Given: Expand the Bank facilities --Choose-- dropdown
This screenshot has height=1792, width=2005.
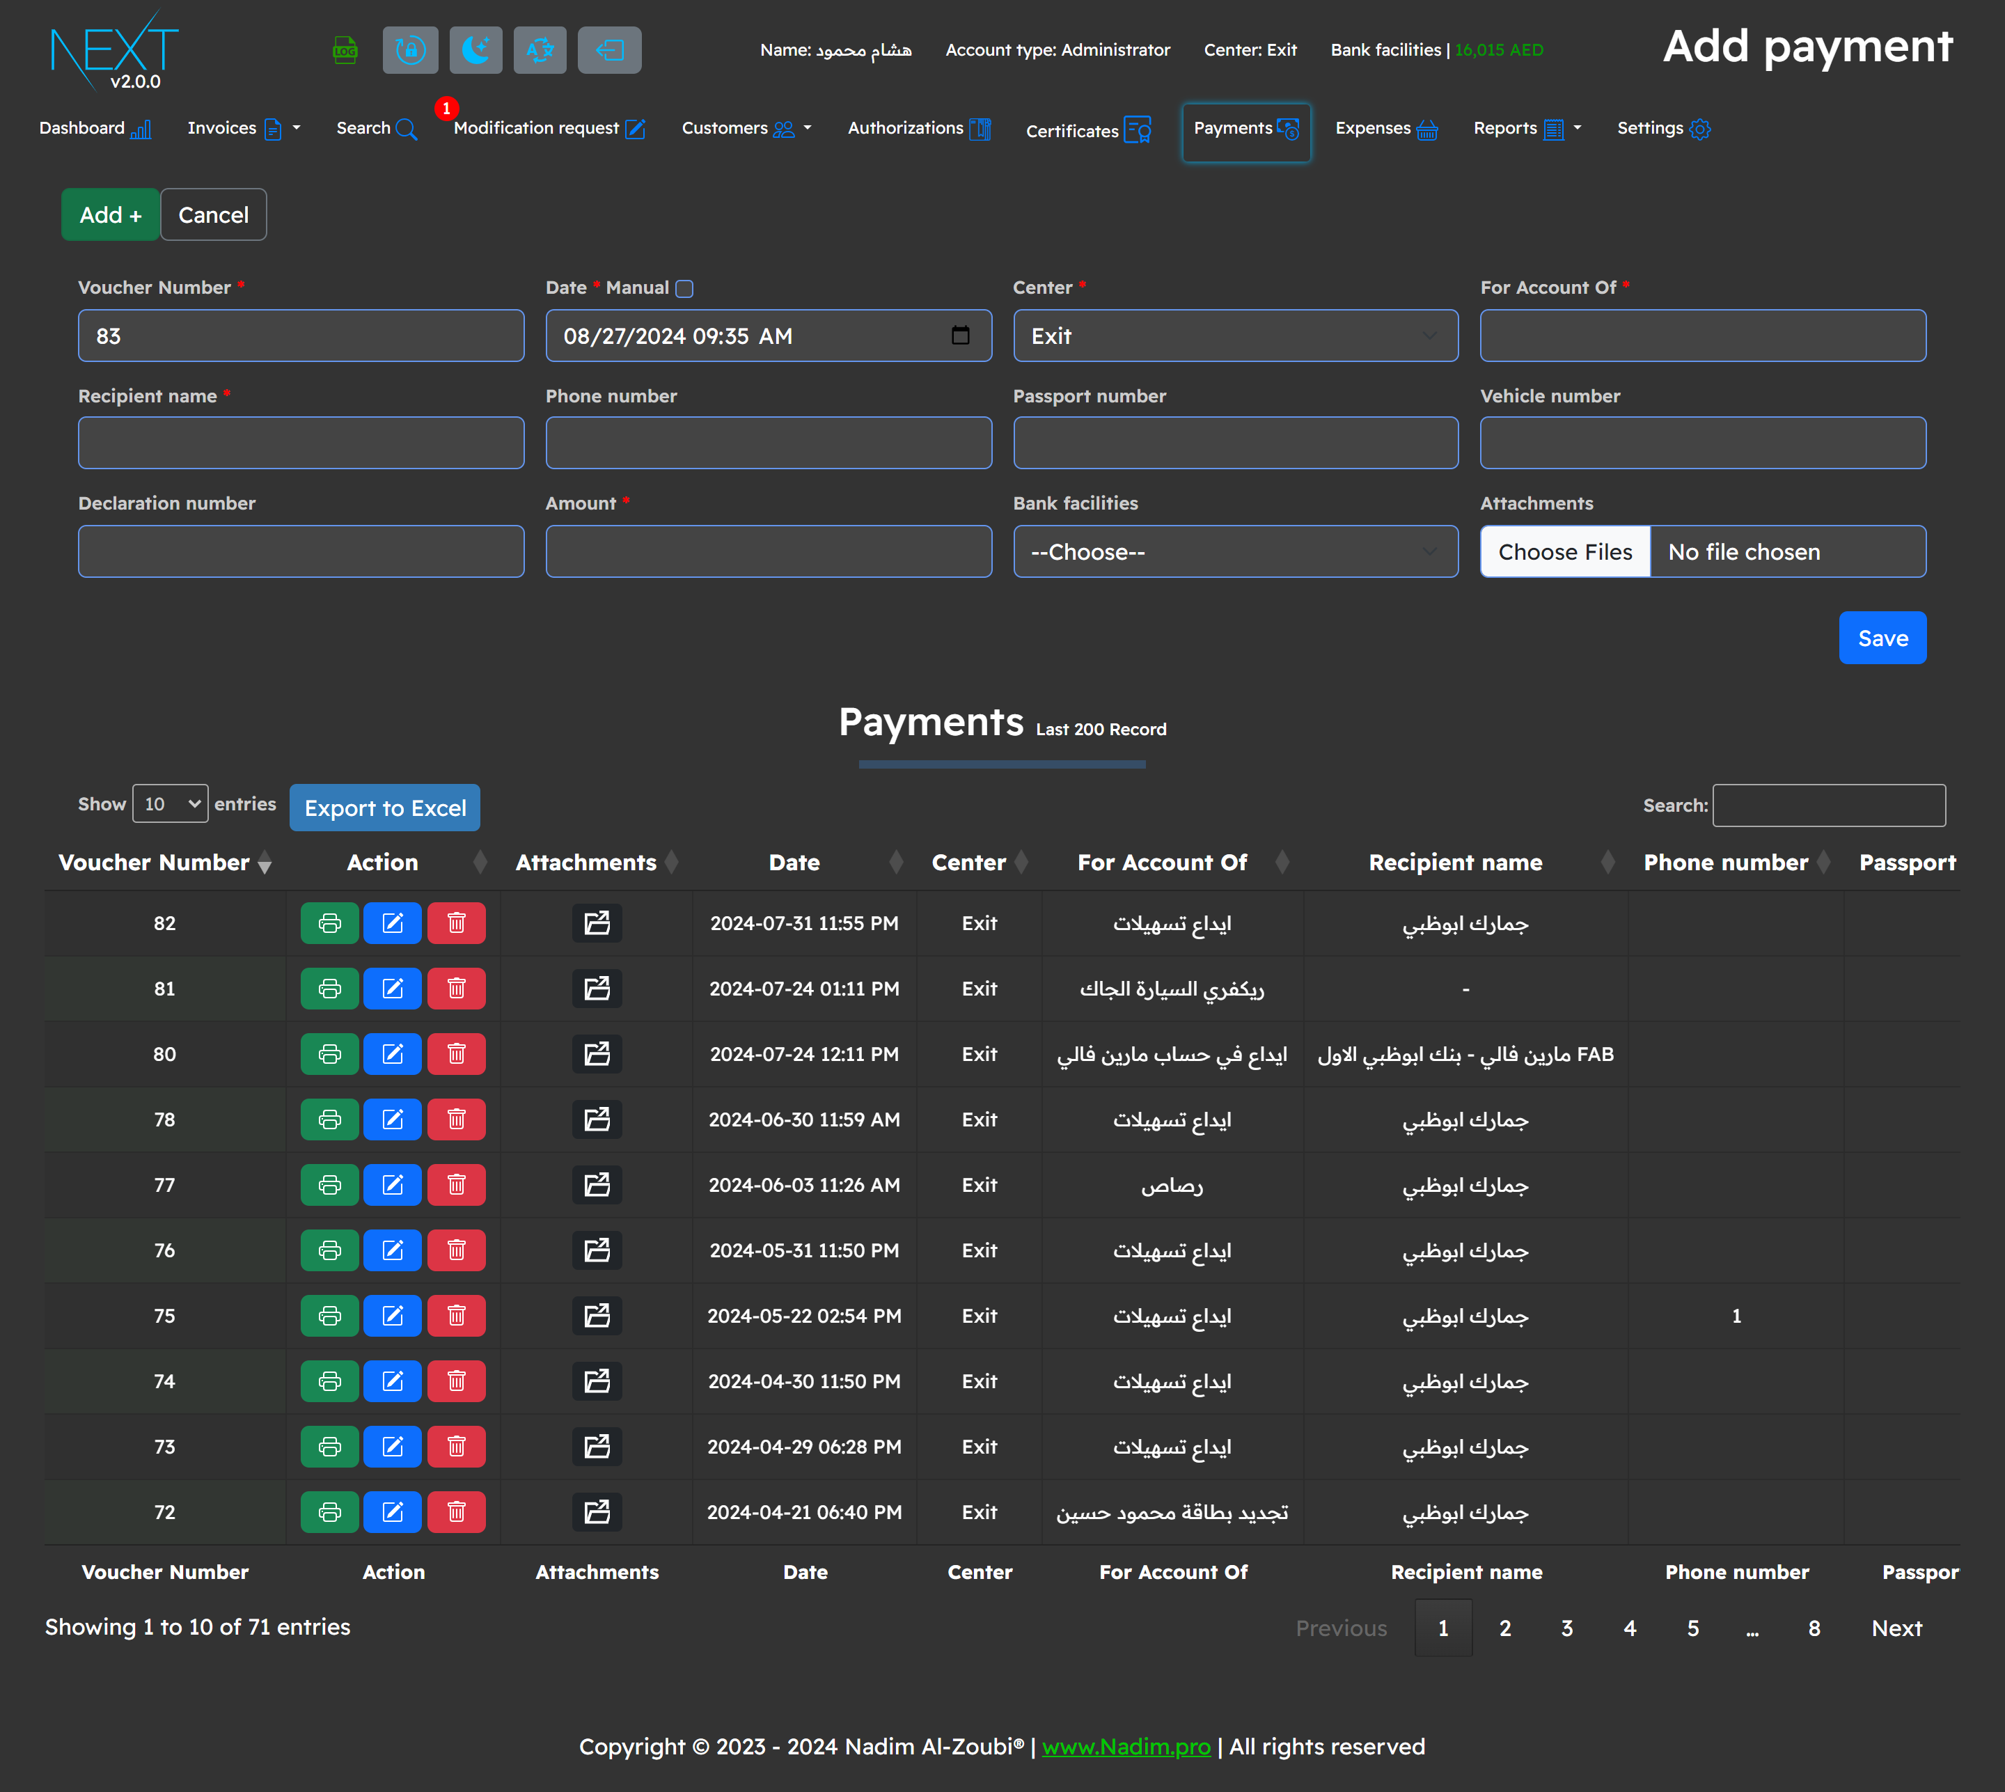Looking at the screenshot, I should [1235, 552].
